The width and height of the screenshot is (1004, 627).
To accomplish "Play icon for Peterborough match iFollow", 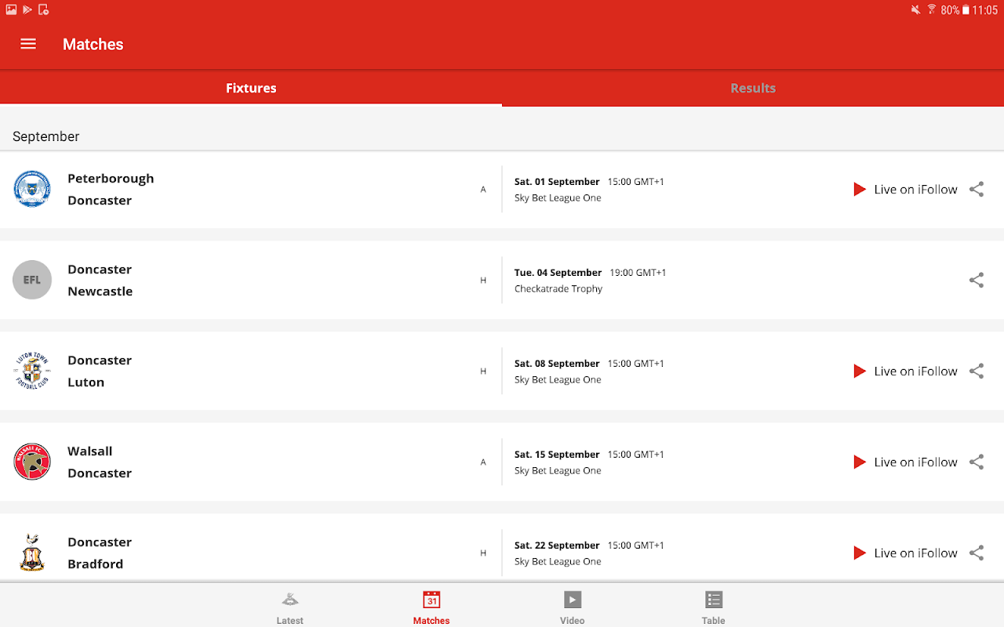I will [x=860, y=189].
